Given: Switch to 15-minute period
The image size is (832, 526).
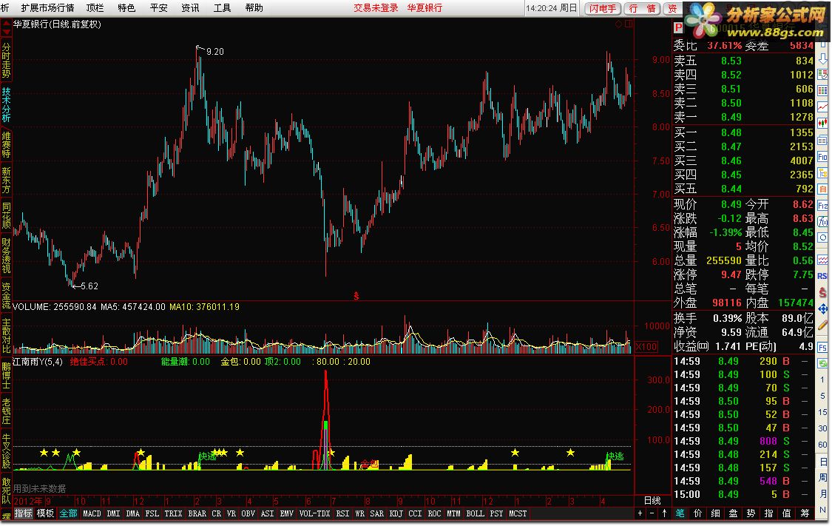Looking at the screenshot, I should tap(822, 412).
